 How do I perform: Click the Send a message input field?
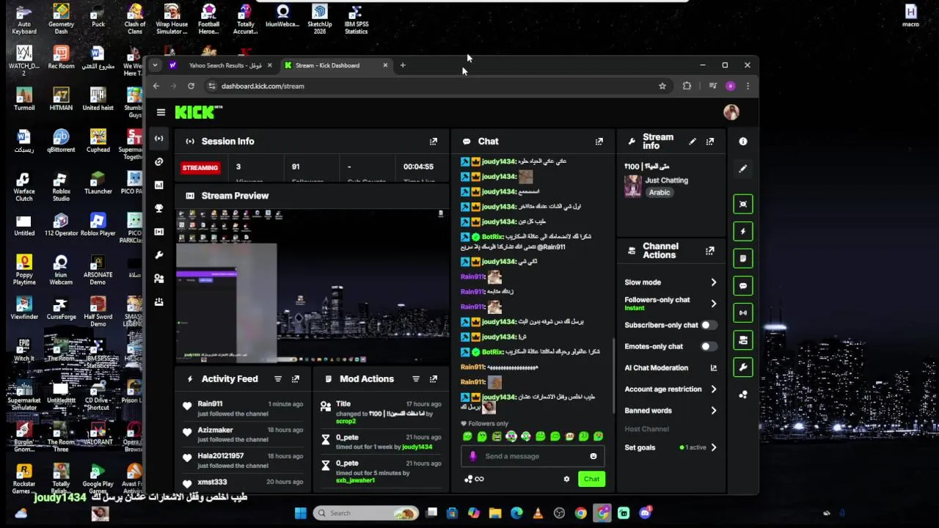click(x=532, y=456)
